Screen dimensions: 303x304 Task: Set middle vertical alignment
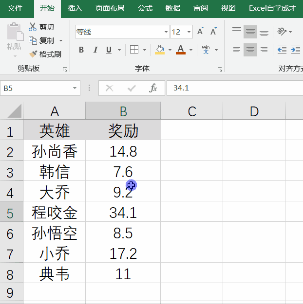(x=250, y=32)
